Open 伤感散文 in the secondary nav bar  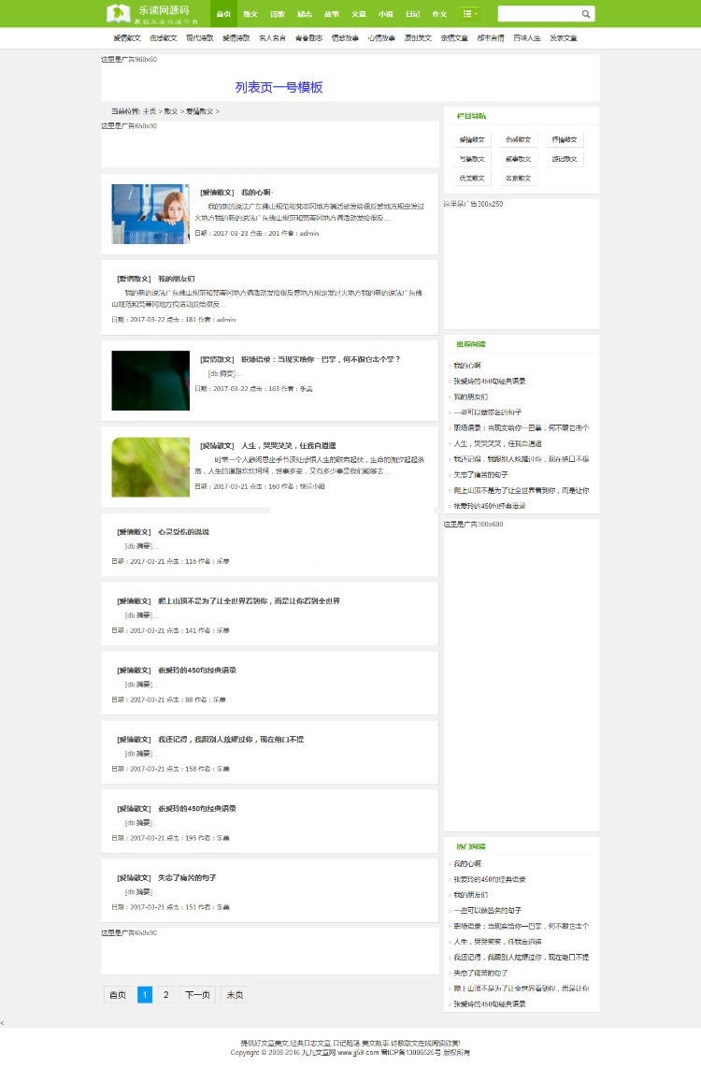(163, 38)
